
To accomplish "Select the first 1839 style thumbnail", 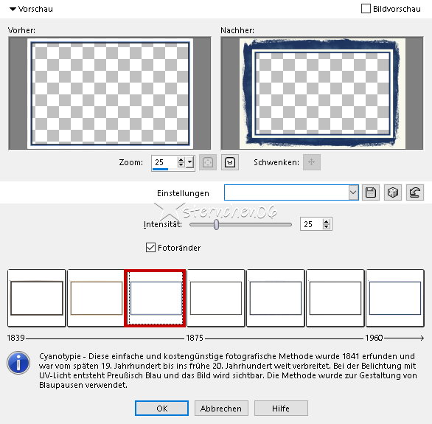I will tap(37, 298).
